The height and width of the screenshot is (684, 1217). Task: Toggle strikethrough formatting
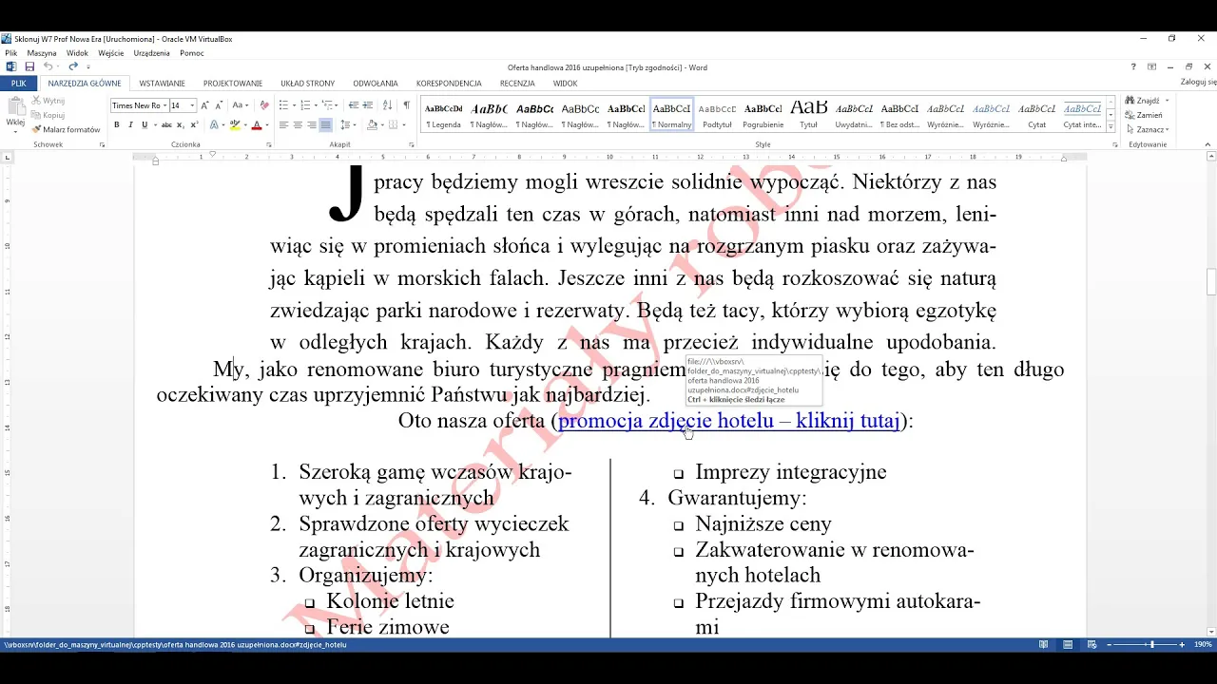pos(166,124)
